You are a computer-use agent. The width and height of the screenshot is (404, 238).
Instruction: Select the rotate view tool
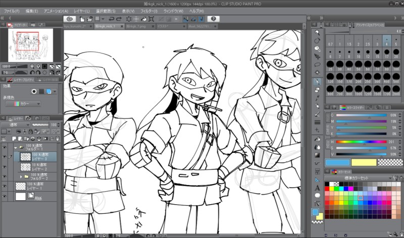pyautogui.click(x=317, y=41)
